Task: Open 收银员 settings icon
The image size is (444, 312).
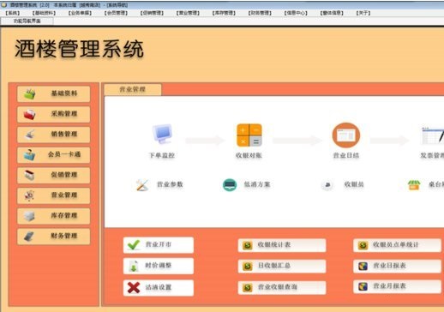Action: click(327, 185)
